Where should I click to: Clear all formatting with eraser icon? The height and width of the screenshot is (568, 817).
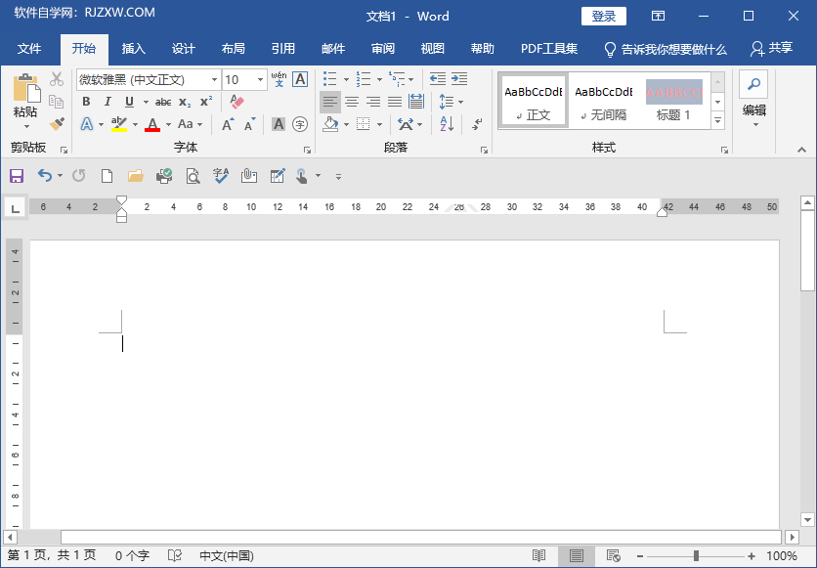(236, 102)
